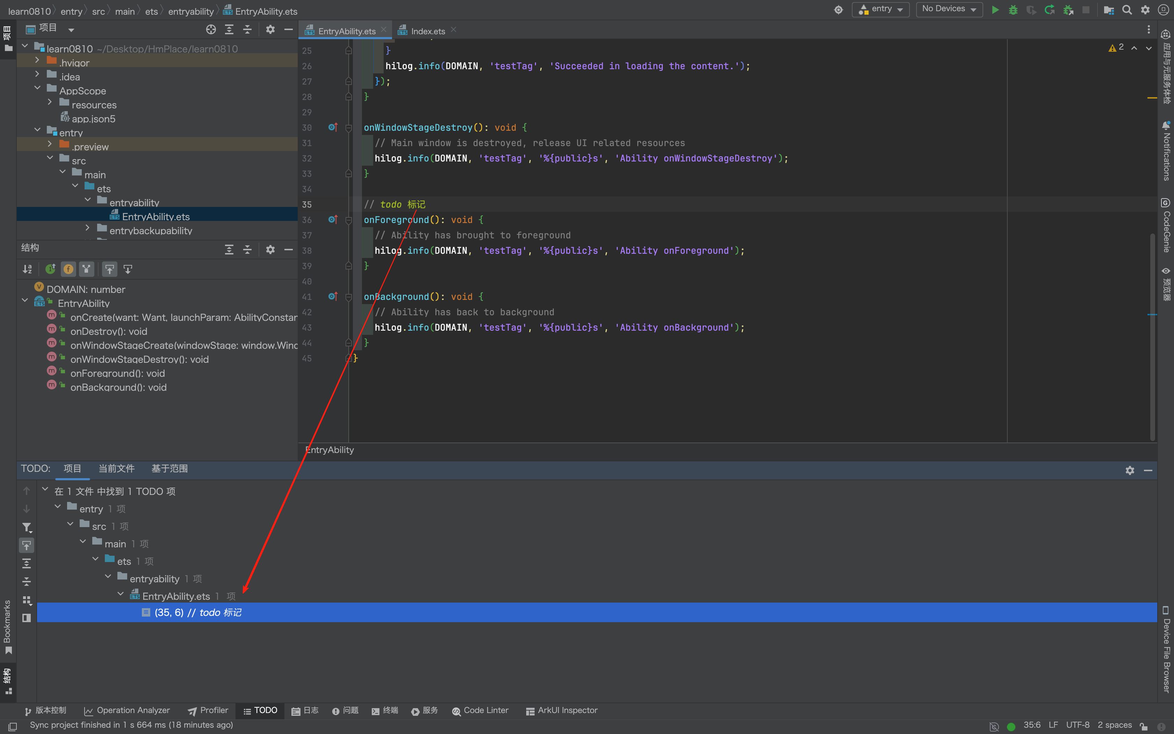Switch TODO view to 当前文件 tab
Image resolution: width=1174 pixels, height=734 pixels.
coord(116,468)
